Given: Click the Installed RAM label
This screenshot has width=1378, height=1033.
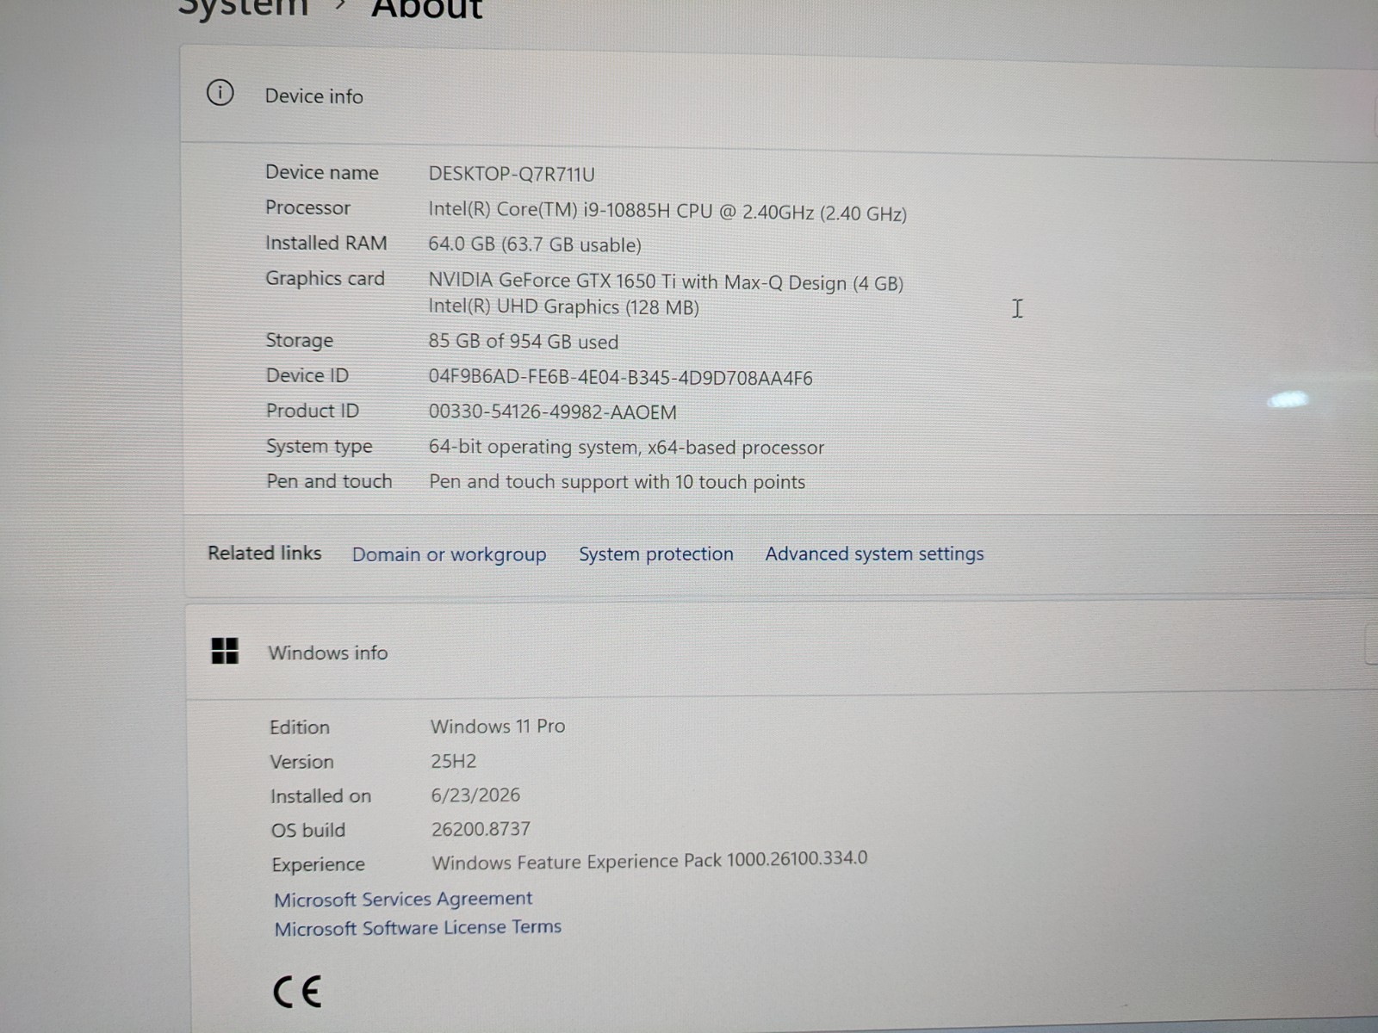Looking at the screenshot, I should [326, 243].
